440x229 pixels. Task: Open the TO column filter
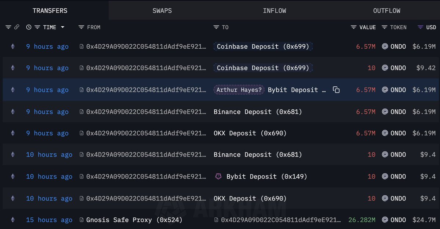216,27
